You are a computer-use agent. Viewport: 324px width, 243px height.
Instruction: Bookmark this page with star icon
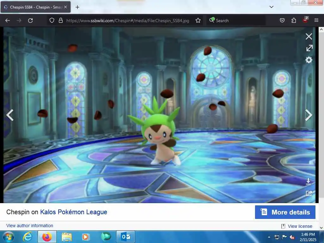coord(198,21)
